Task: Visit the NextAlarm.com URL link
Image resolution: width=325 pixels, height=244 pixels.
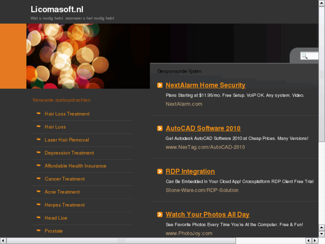Action: click(184, 104)
